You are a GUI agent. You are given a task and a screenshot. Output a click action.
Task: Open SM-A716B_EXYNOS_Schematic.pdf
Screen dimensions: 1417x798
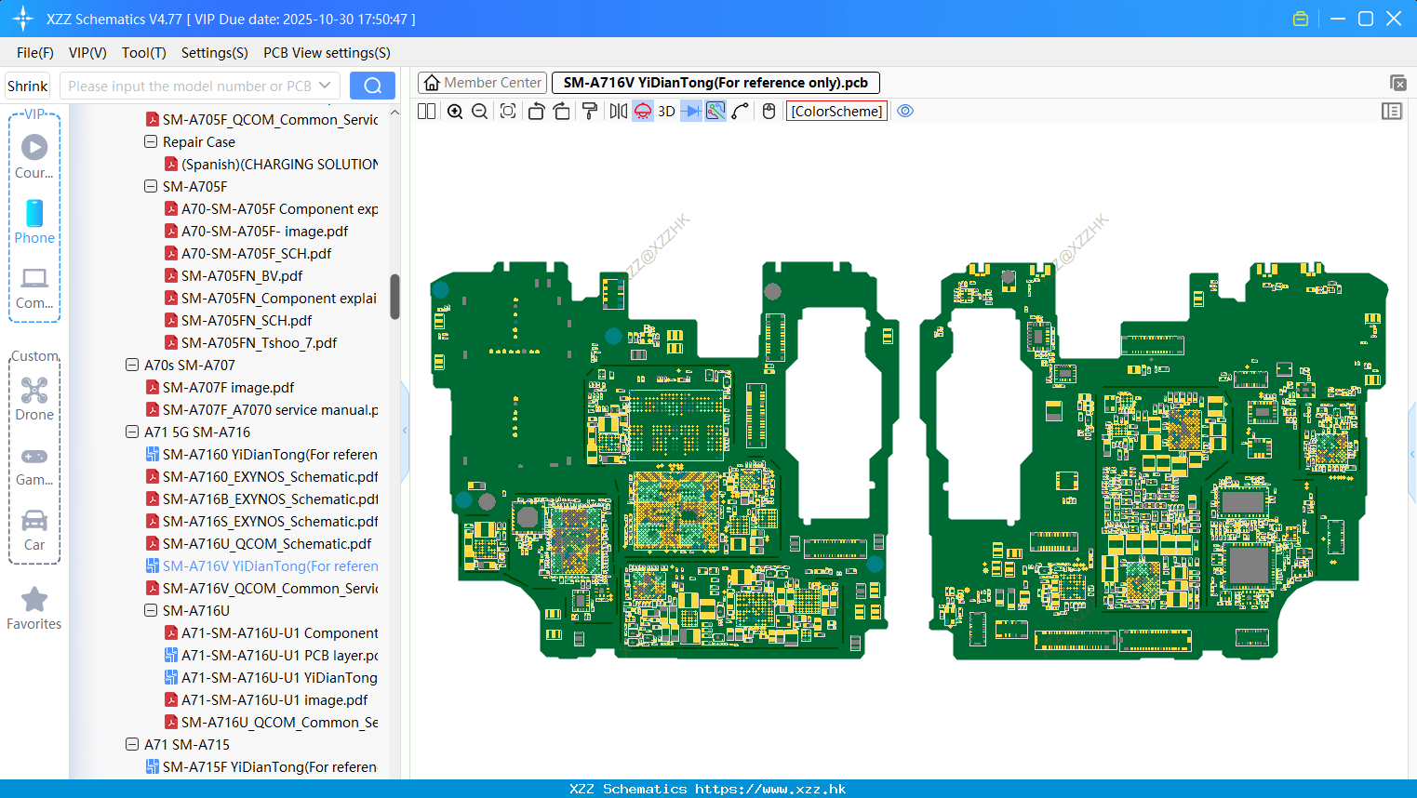click(270, 499)
